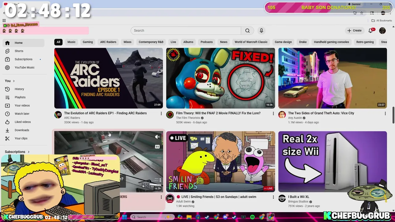Image resolution: width=395 pixels, height=222 pixels.
Task: Open 'I Built a Wii XL' title
Action: (298, 197)
